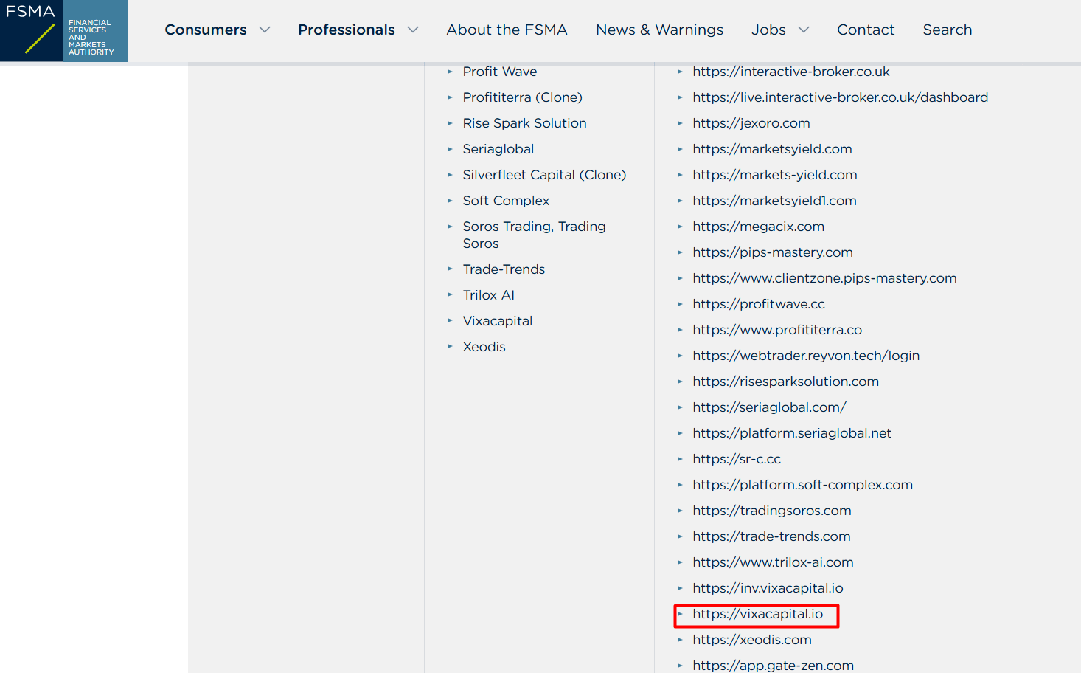Viewport: 1081px width, 673px height.
Task: Select Xeodis entry
Action: [484, 347]
